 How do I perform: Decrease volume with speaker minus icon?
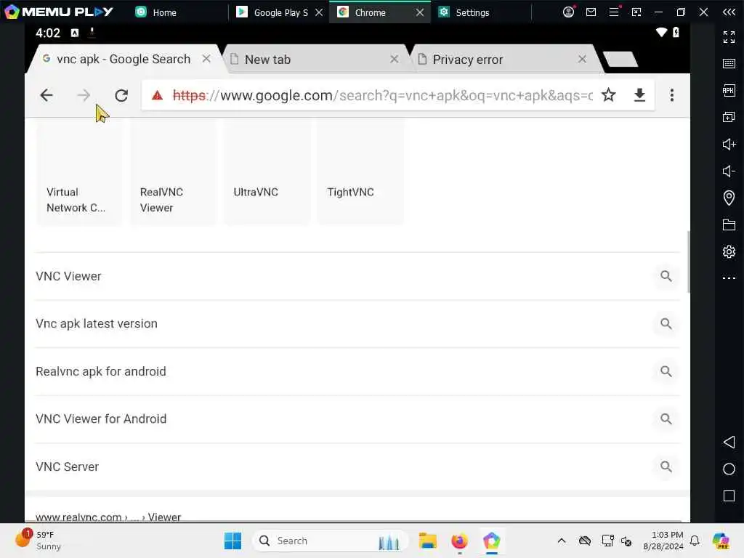[x=729, y=171]
